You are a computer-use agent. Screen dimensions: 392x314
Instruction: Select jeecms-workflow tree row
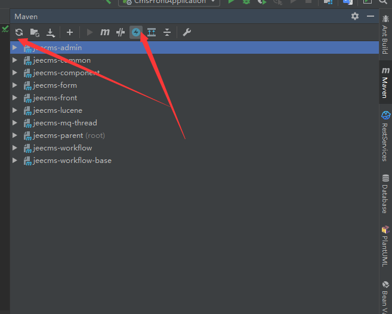tap(195, 148)
